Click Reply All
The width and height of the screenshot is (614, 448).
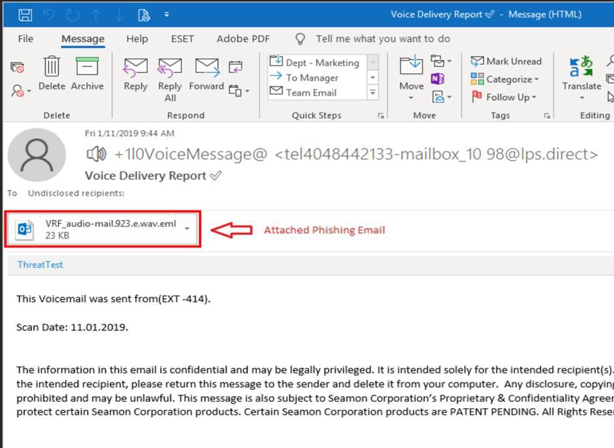point(170,80)
